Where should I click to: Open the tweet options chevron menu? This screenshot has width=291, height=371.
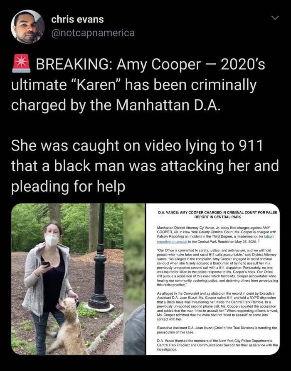point(275,18)
